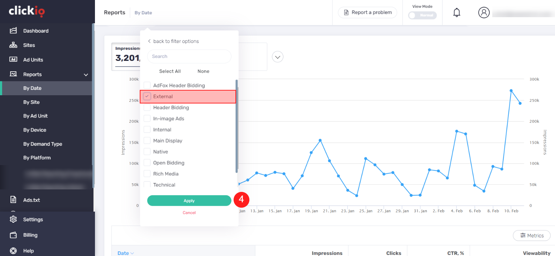Click the filter Search input field
This screenshot has width=555, height=256.
pos(189,56)
